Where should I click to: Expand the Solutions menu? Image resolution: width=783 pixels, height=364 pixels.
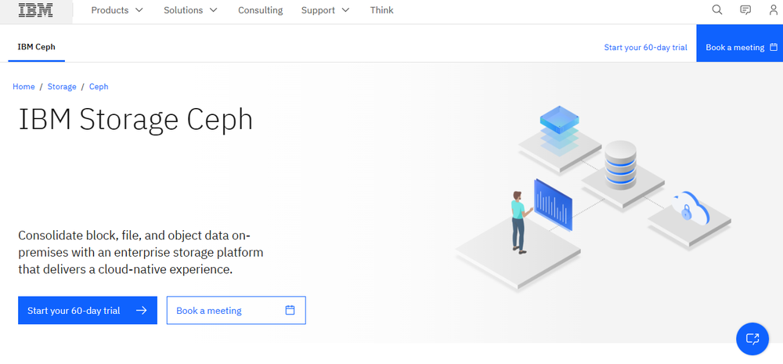pos(191,10)
